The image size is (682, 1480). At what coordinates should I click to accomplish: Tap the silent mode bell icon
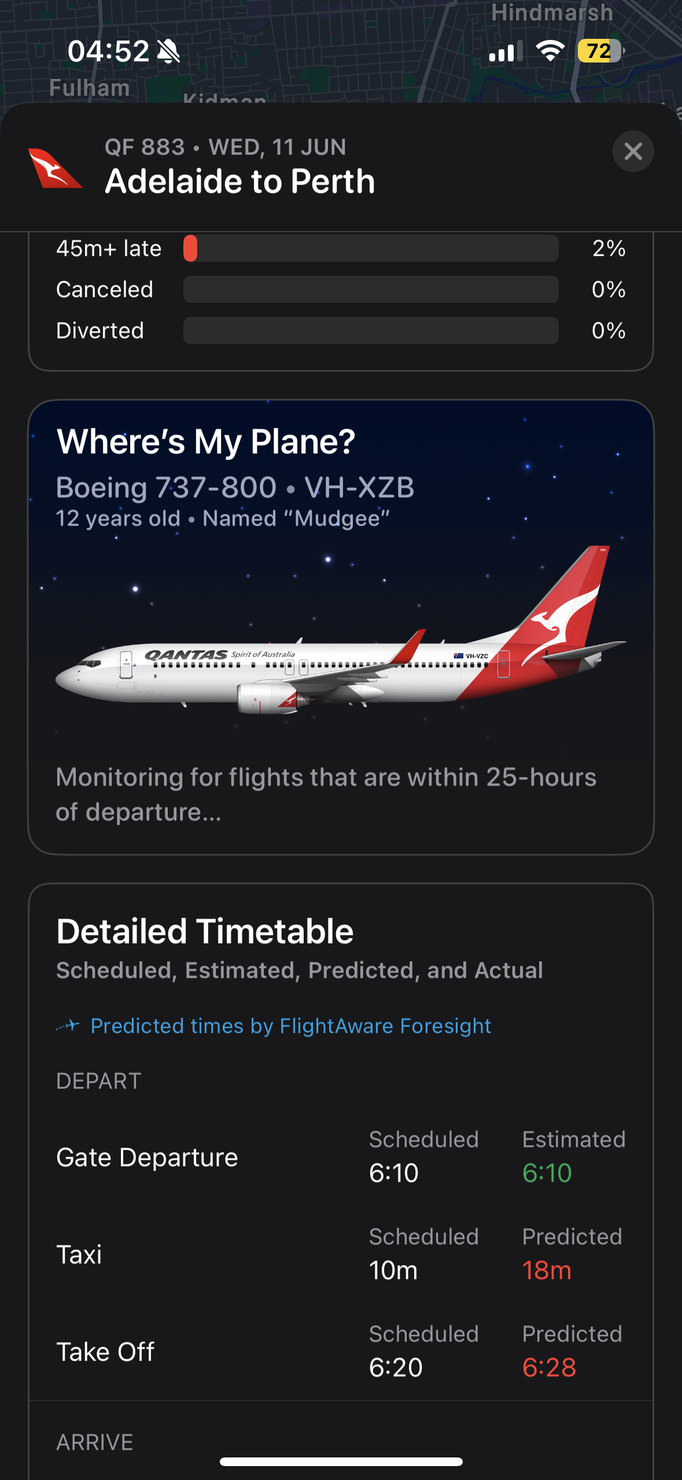coord(169,52)
